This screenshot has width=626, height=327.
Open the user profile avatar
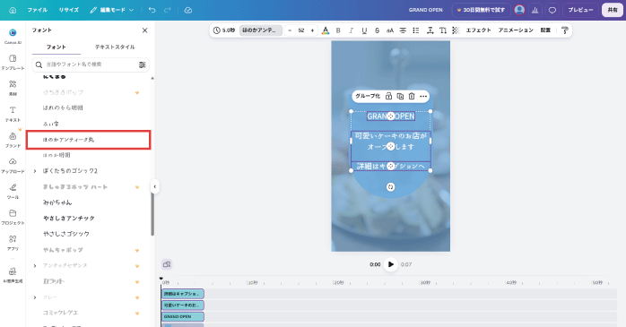(519, 10)
